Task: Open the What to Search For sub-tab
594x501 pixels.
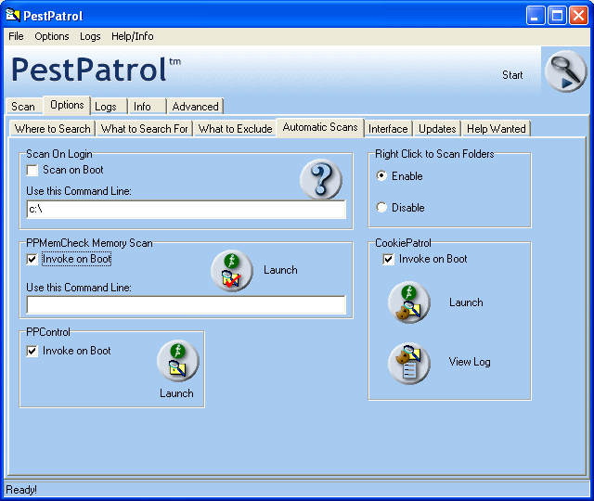Action: [145, 129]
